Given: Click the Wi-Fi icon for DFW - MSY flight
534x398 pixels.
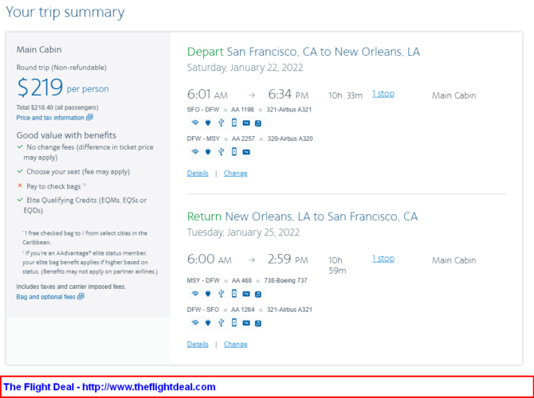Looking at the screenshot, I should click(194, 152).
